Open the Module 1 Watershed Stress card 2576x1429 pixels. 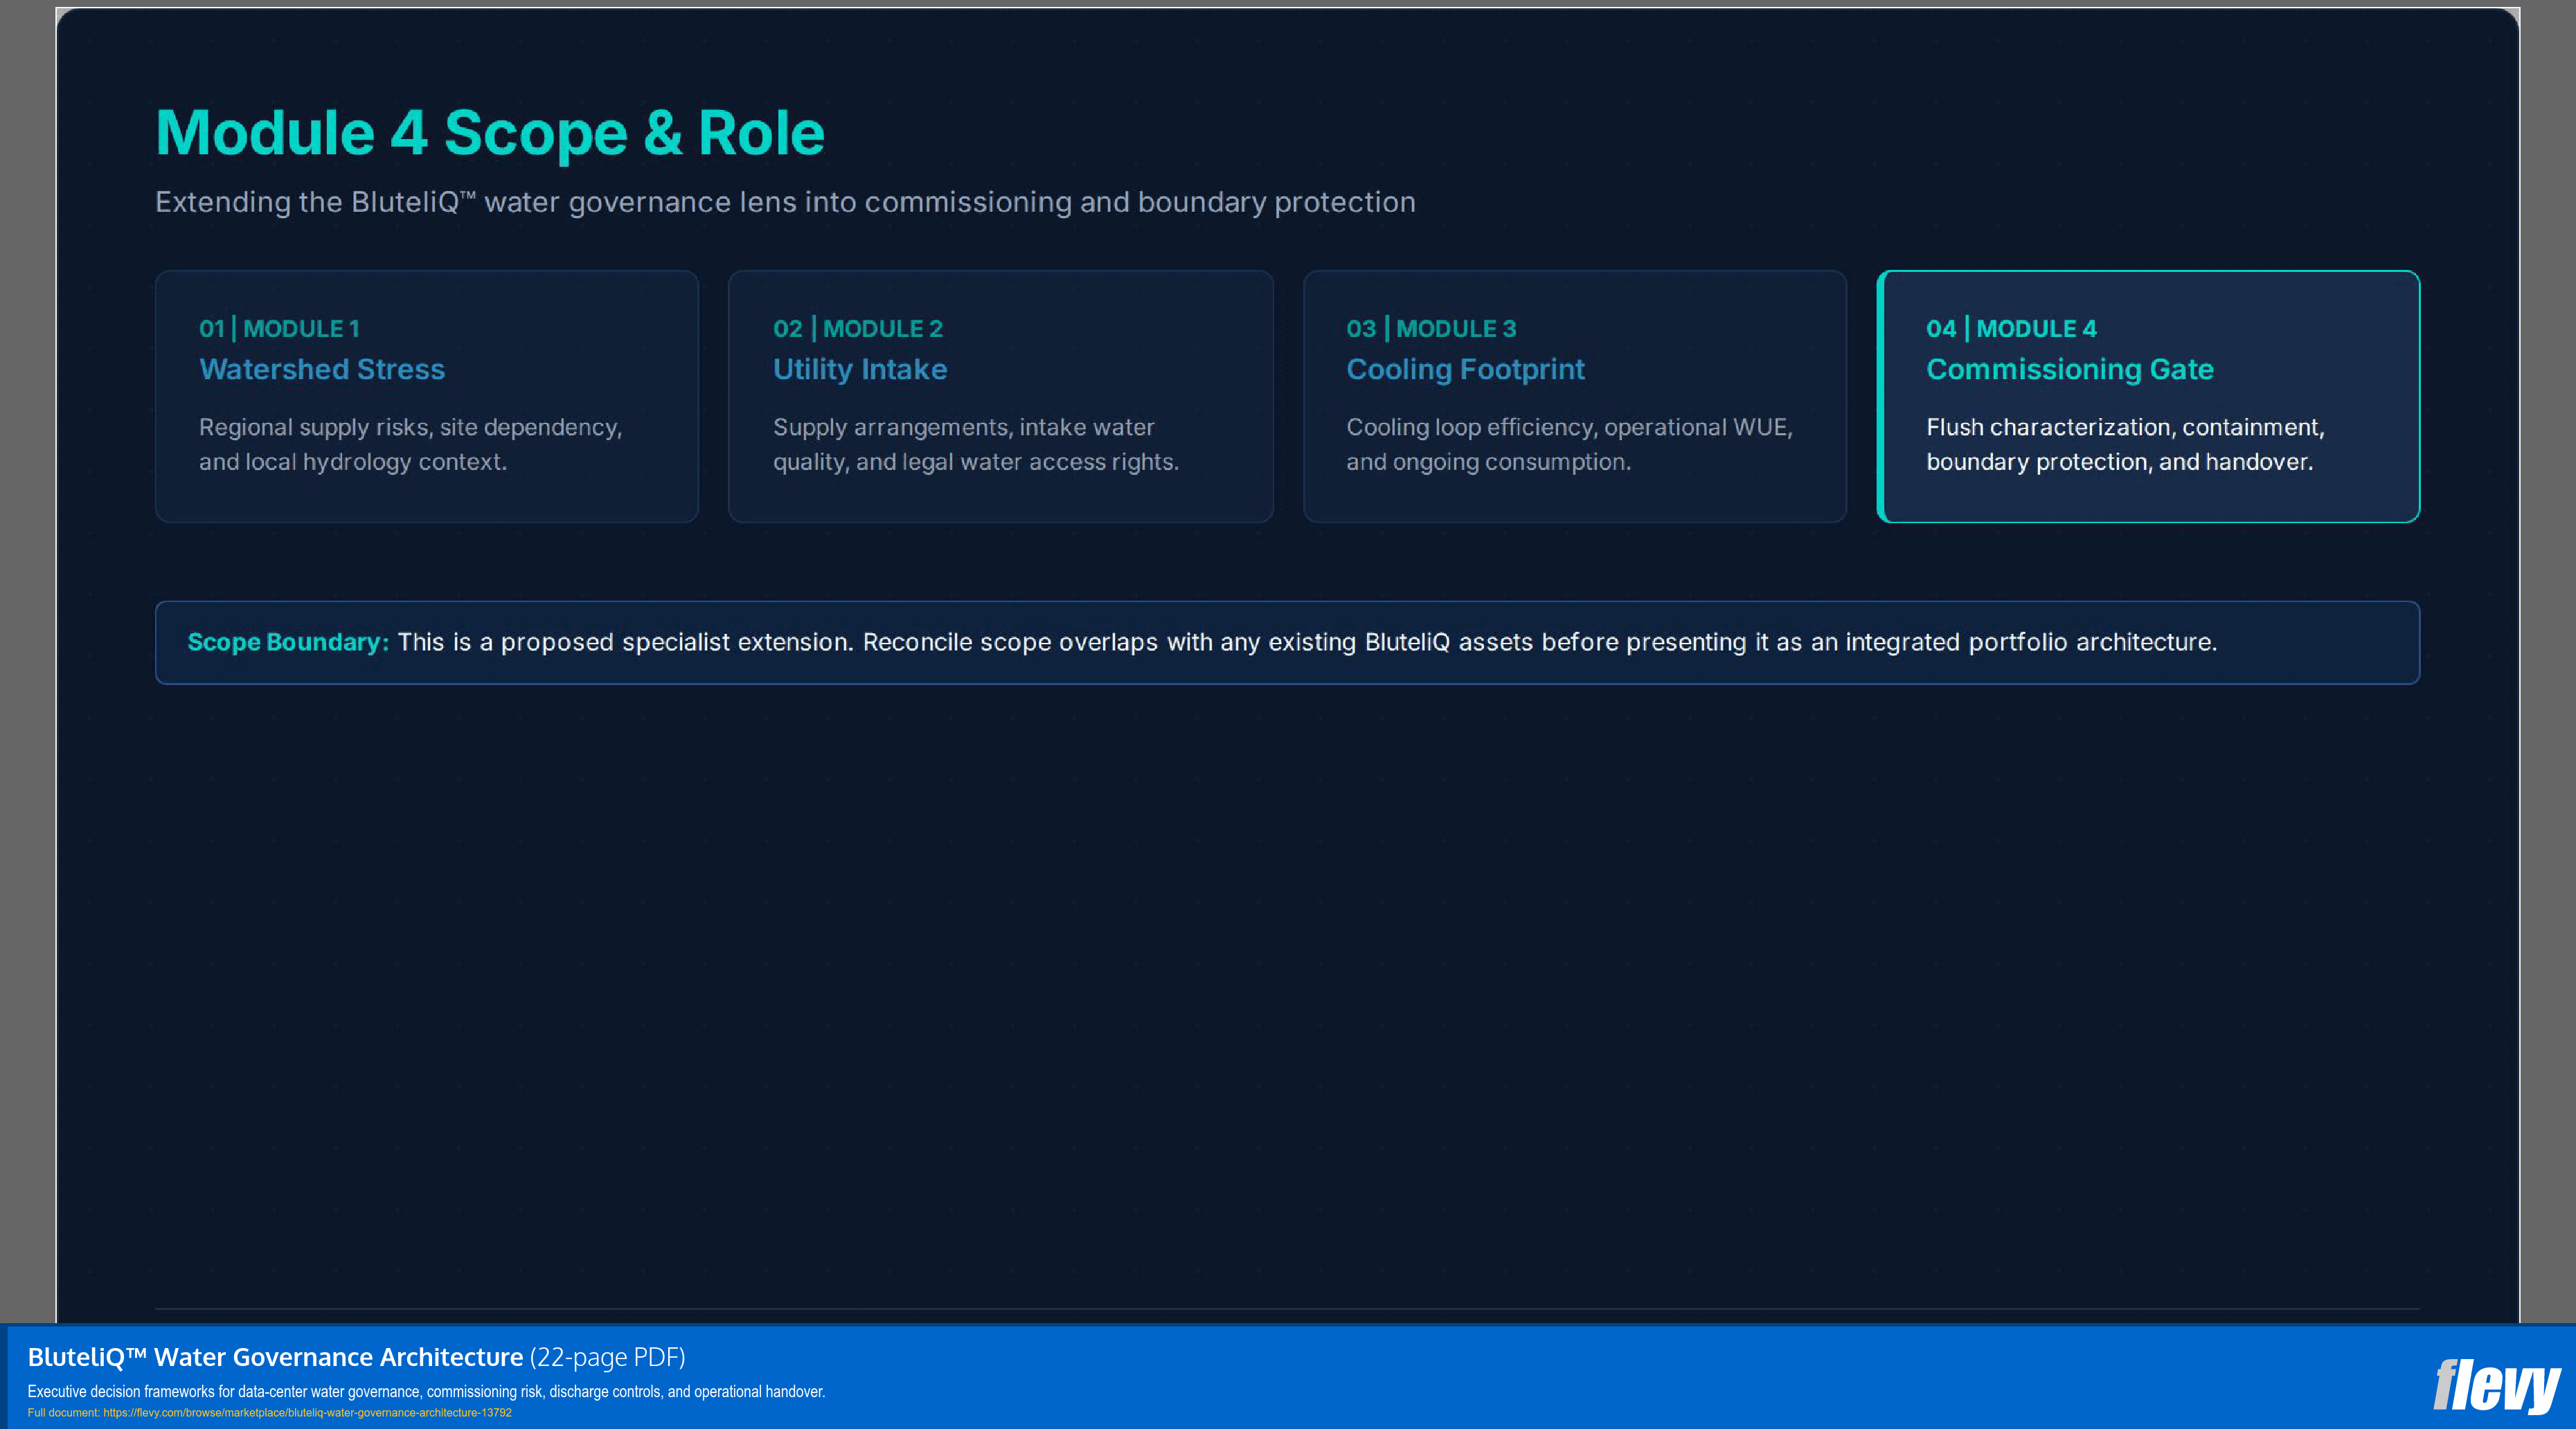tap(427, 396)
